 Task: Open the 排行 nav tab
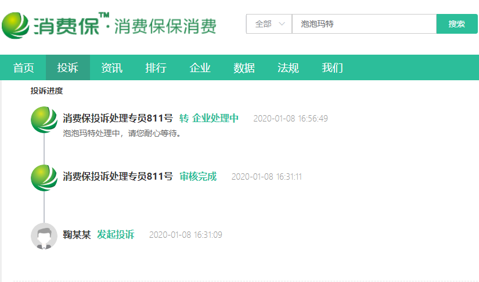156,67
